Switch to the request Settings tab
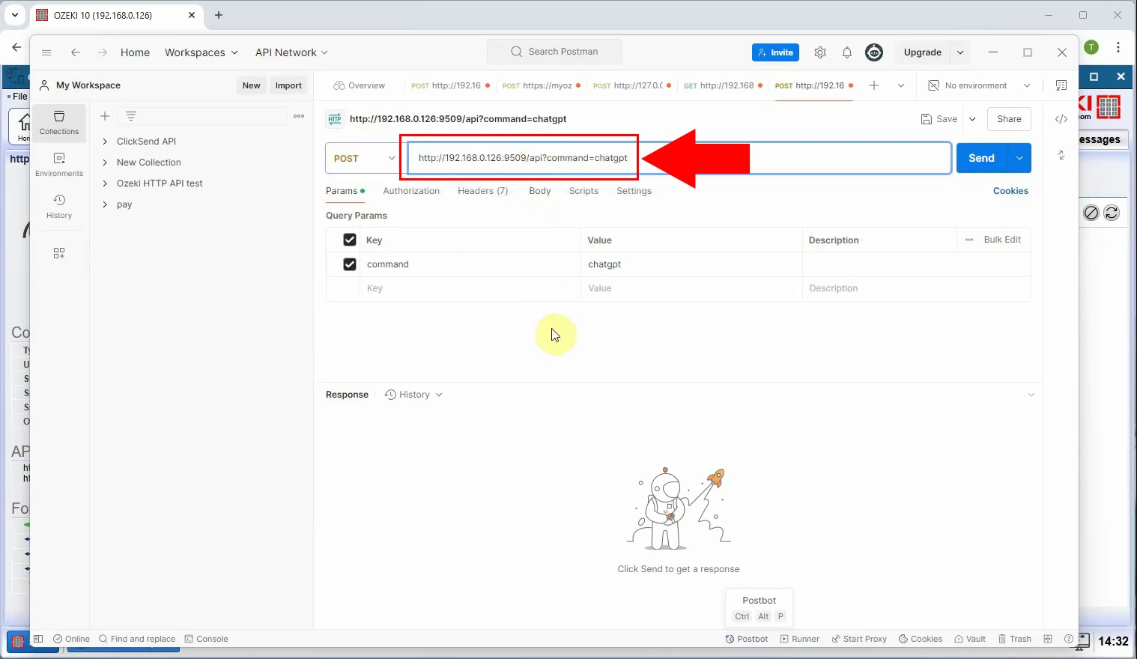 [x=634, y=191]
